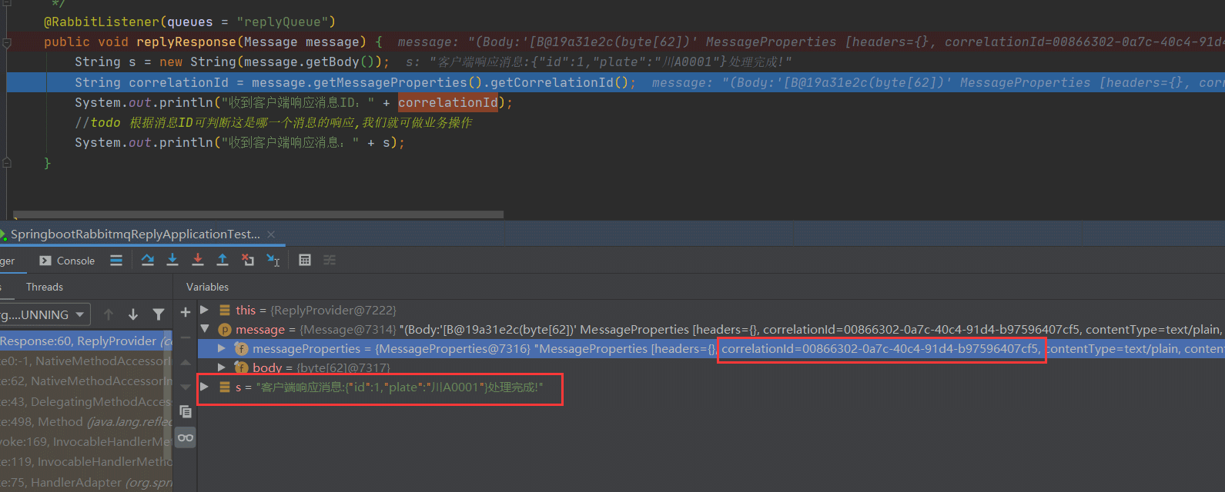Click the red Force Step Into icon
Screen dimensions: 1225x492
198,260
